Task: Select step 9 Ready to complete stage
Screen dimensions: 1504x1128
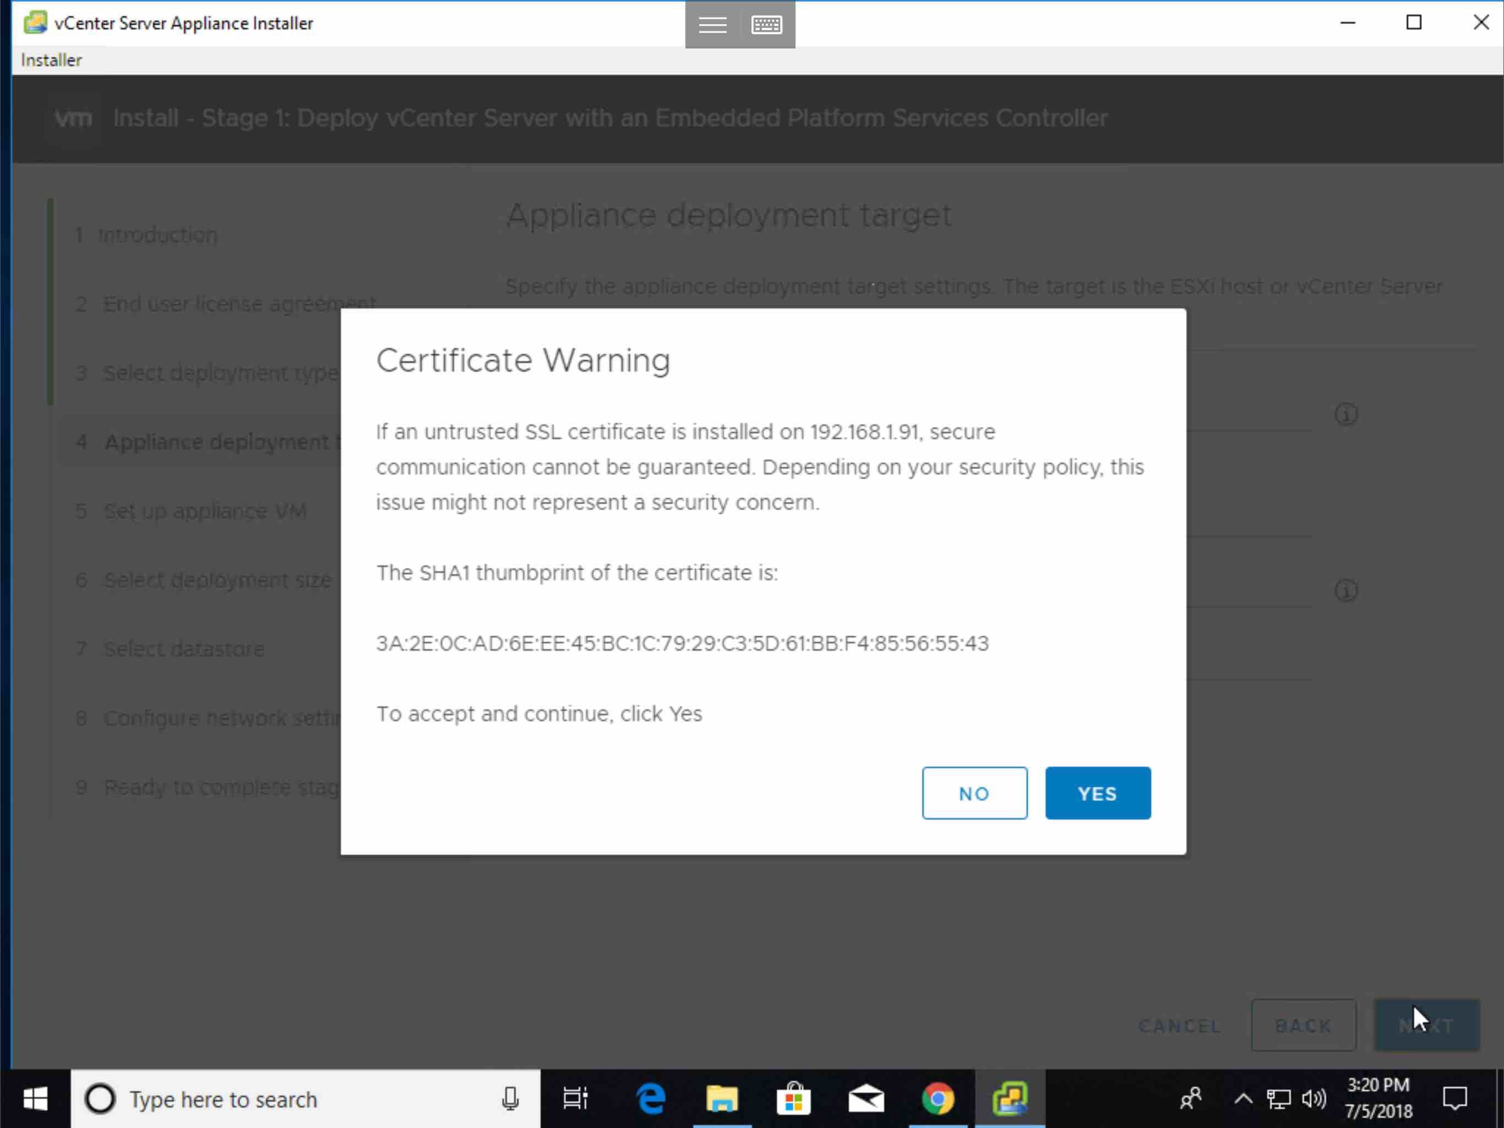Action: [206, 787]
